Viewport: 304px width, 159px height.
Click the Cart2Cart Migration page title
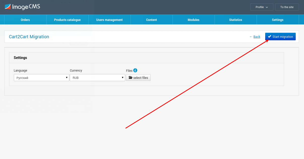[29, 37]
